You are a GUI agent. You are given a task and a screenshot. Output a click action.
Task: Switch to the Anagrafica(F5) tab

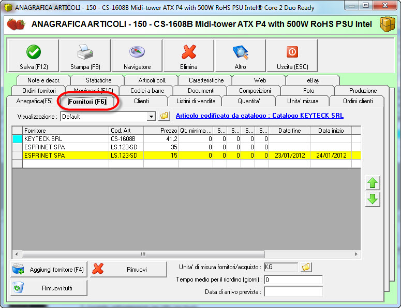coord(34,101)
